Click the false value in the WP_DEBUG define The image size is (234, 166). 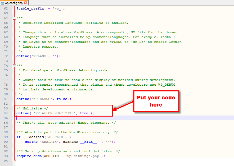point(62,99)
